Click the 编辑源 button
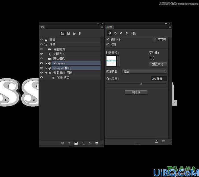 coord(136,92)
